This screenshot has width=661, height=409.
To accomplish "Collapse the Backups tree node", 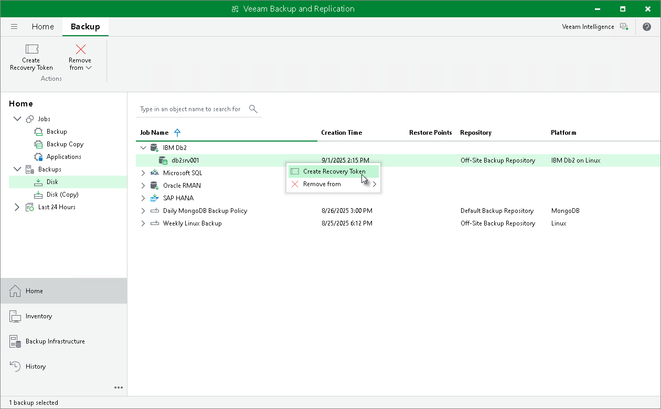I will [17, 169].
